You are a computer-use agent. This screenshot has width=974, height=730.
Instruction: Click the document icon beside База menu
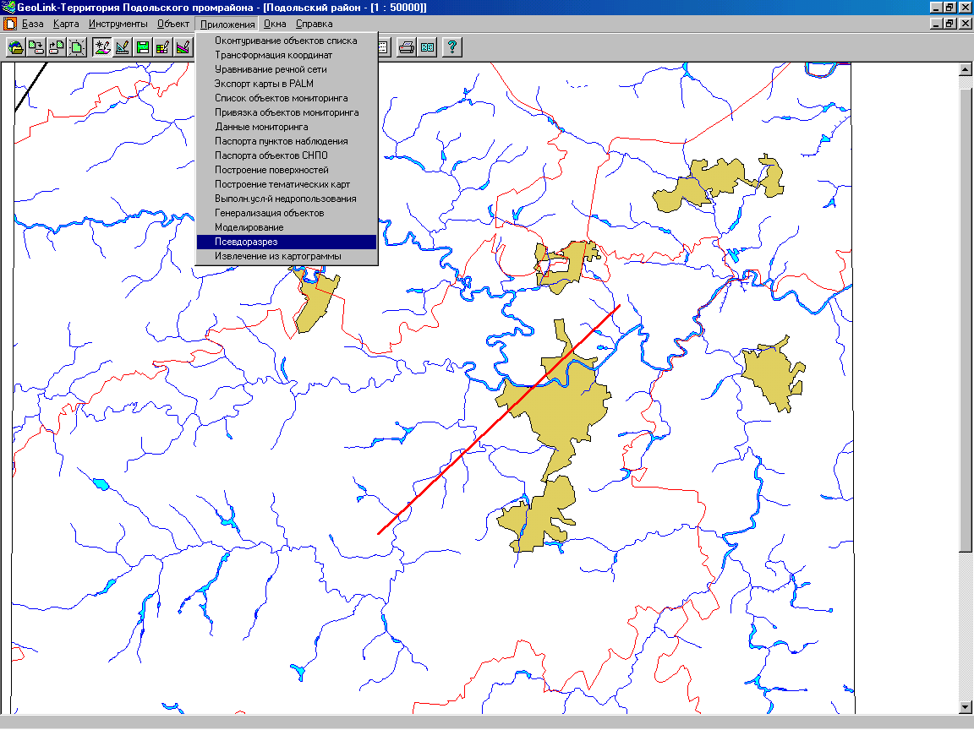[x=10, y=25]
